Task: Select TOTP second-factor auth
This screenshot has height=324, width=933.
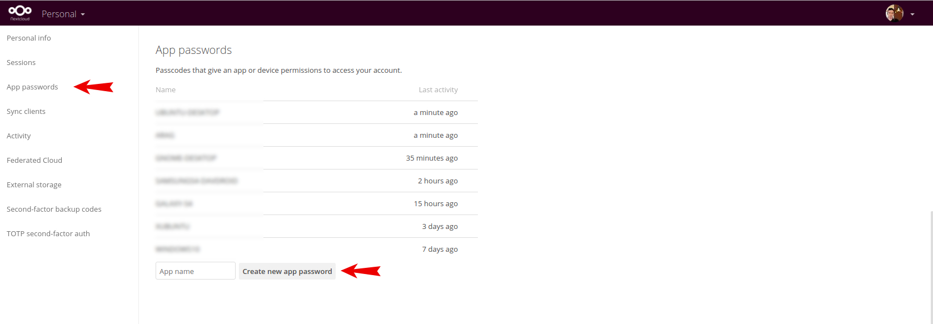Action: tap(48, 233)
